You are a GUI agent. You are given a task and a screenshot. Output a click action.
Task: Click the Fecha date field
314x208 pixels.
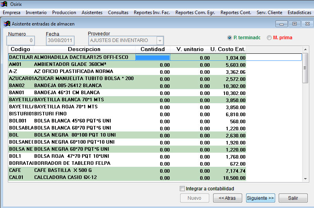pyautogui.click(x=60, y=41)
